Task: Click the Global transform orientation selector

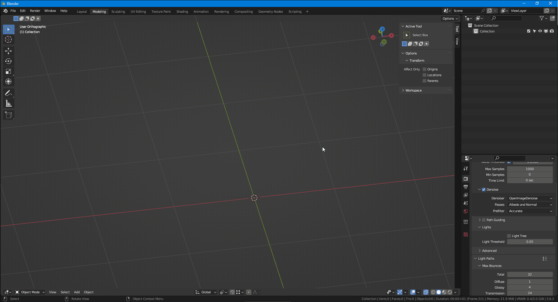Action: (x=206, y=292)
